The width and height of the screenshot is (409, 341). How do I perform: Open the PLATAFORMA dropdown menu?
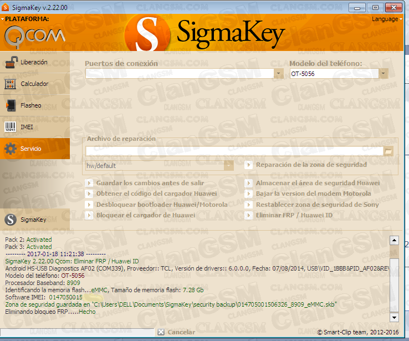pyautogui.click(x=25, y=19)
